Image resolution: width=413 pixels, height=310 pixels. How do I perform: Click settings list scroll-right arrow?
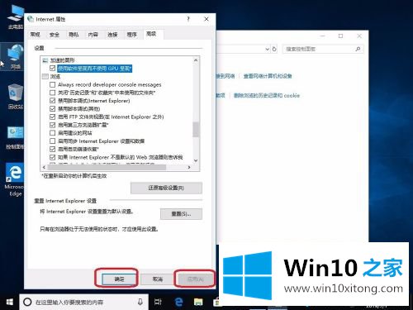(x=189, y=167)
